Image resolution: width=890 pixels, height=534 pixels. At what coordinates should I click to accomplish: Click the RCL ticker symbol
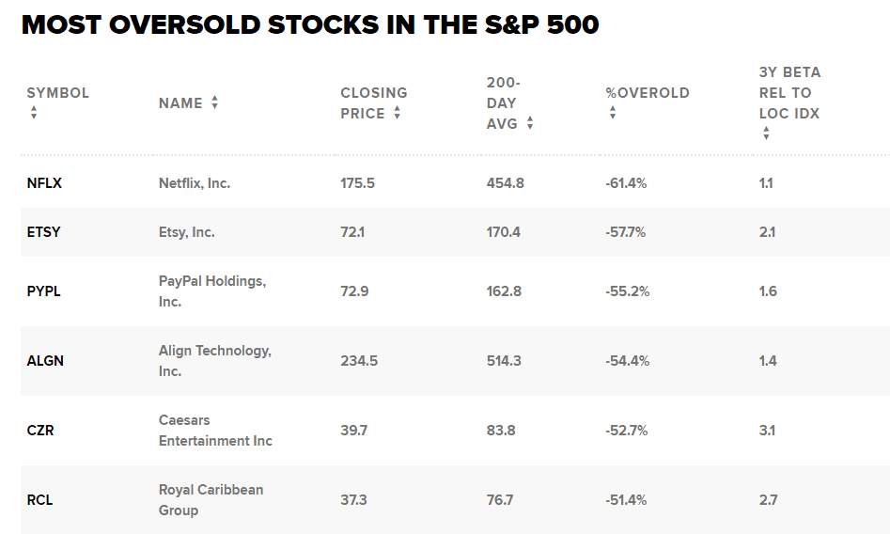[x=39, y=500]
